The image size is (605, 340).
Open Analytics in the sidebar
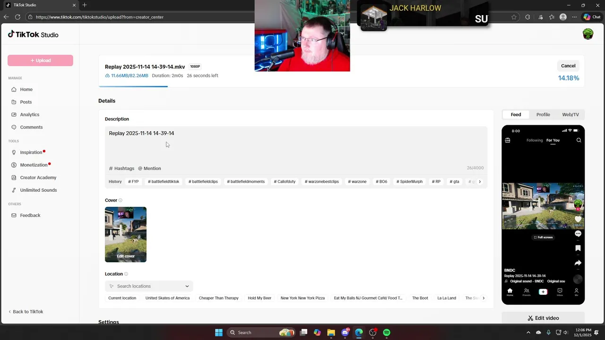click(29, 115)
